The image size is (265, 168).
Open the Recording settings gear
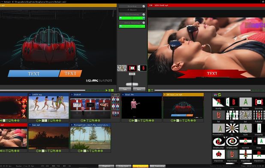[144, 6]
